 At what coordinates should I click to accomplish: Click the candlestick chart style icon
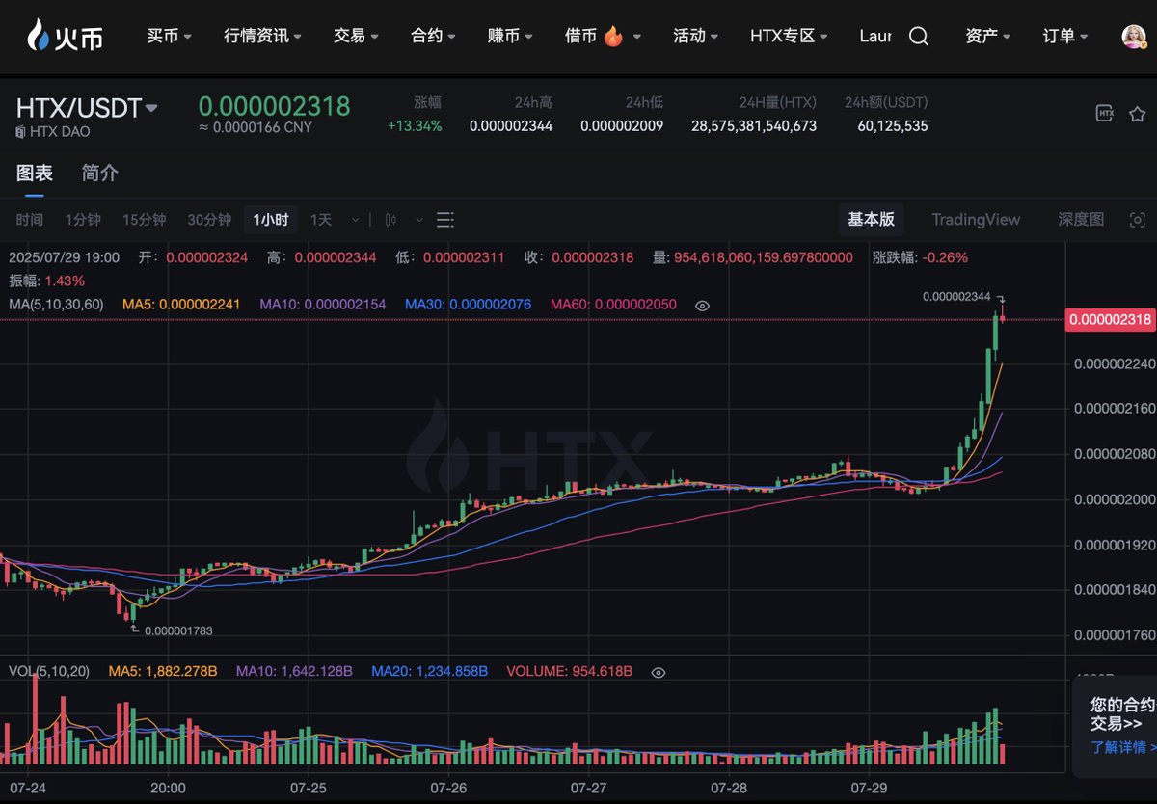pyautogui.click(x=390, y=220)
